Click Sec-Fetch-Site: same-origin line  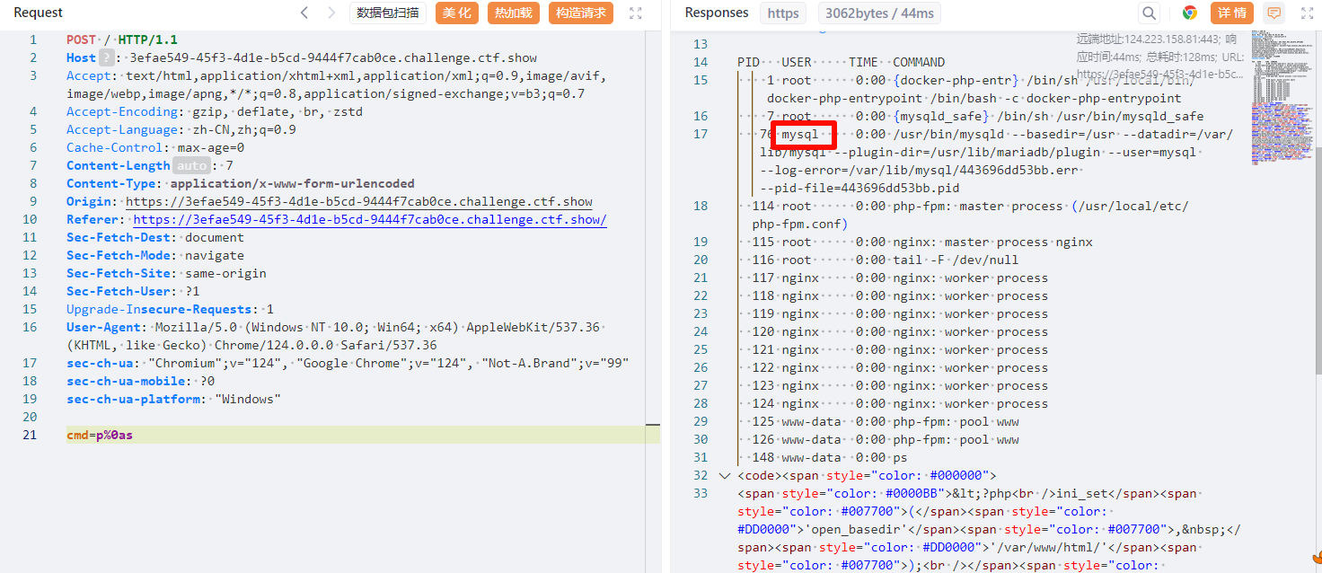point(166,273)
